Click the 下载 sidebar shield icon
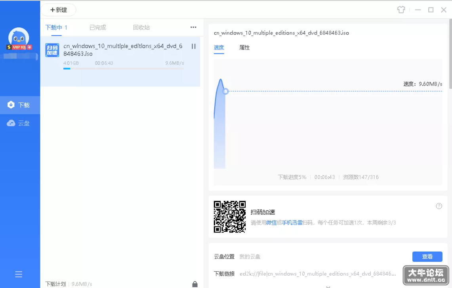 [11, 105]
